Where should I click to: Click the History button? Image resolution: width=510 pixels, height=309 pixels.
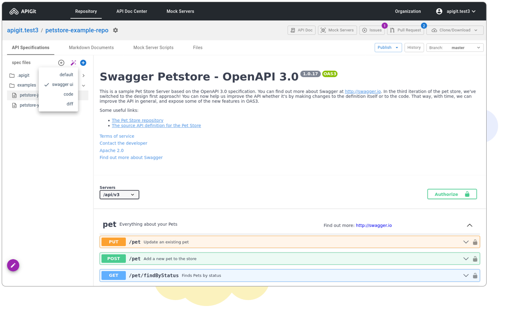(414, 48)
